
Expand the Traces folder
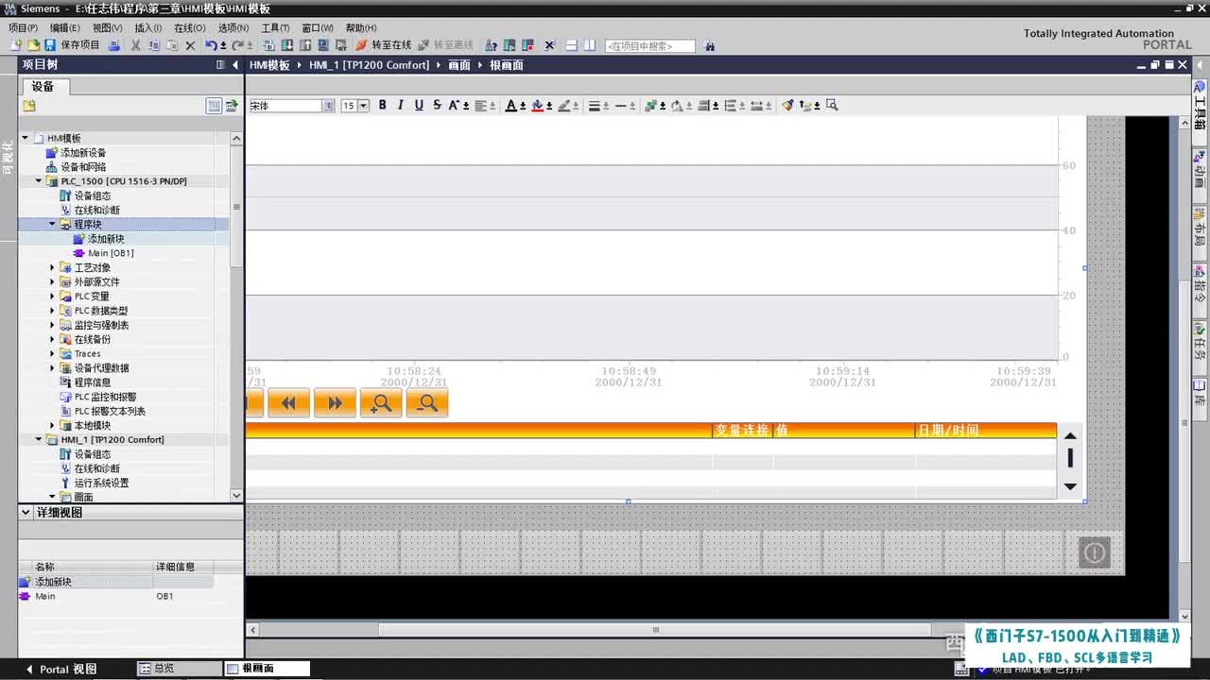pyautogui.click(x=53, y=354)
